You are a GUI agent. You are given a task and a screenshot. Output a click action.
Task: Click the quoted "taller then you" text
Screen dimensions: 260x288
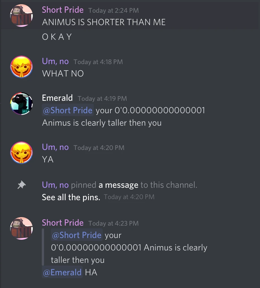(78, 260)
